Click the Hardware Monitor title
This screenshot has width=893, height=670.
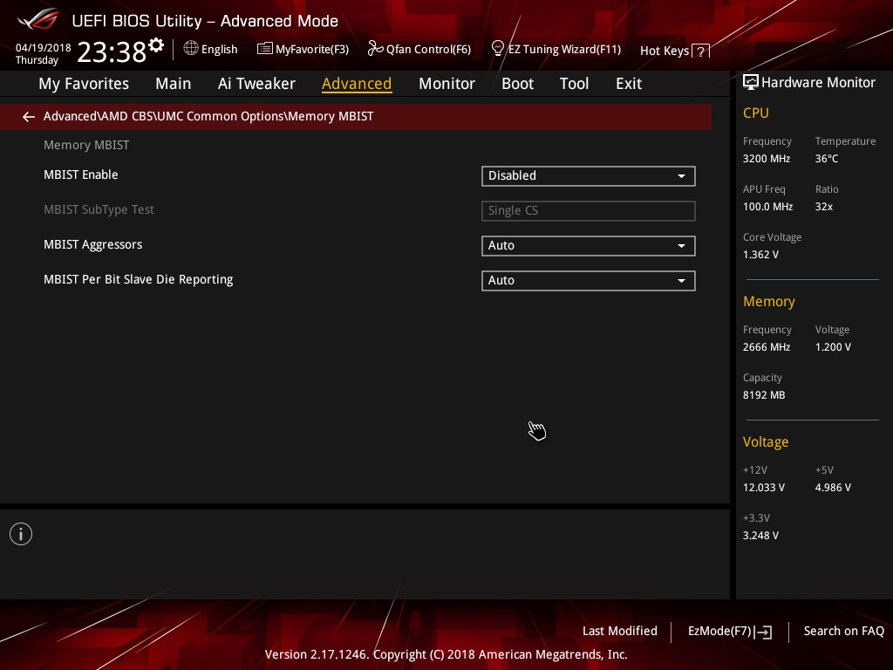818,83
